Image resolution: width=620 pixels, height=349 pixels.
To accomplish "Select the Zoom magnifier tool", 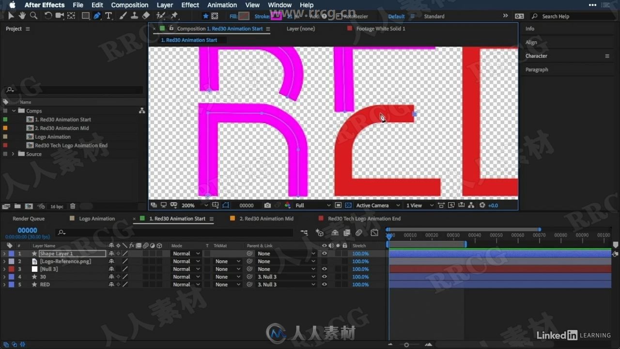I will [33, 16].
